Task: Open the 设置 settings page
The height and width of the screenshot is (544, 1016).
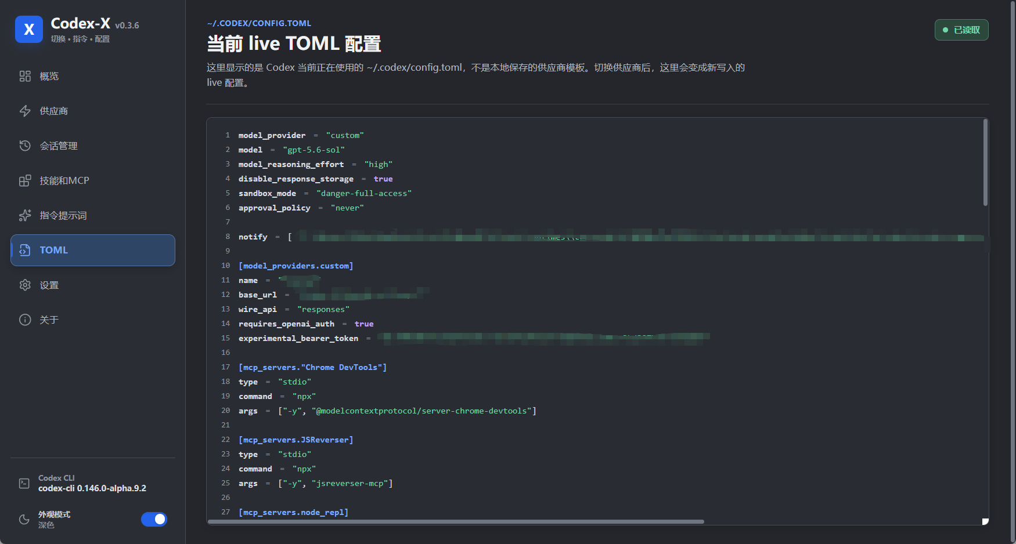Action: coord(93,285)
